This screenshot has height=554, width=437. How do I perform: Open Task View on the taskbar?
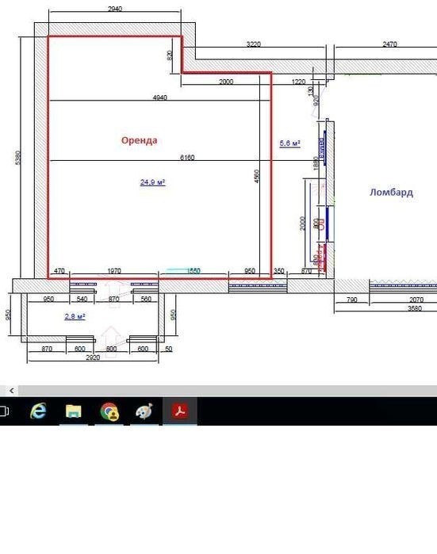4,411
